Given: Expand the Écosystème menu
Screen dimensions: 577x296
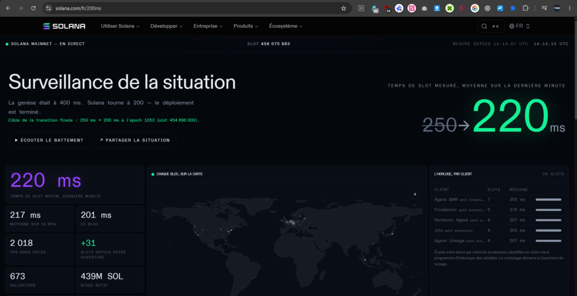Looking at the screenshot, I should click(x=286, y=26).
